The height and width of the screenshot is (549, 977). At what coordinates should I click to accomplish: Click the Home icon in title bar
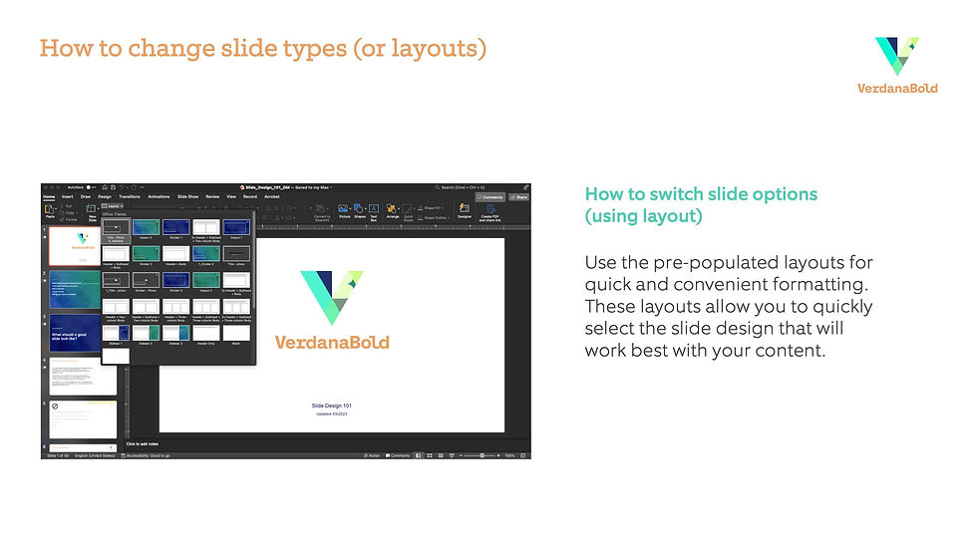(x=105, y=187)
